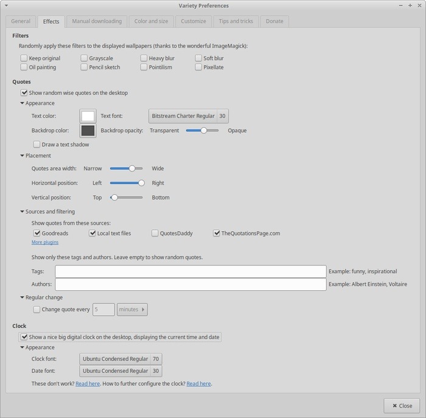Check Draw a text shadow
Image resolution: width=426 pixels, height=418 pixels.
(x=37, y=145)
